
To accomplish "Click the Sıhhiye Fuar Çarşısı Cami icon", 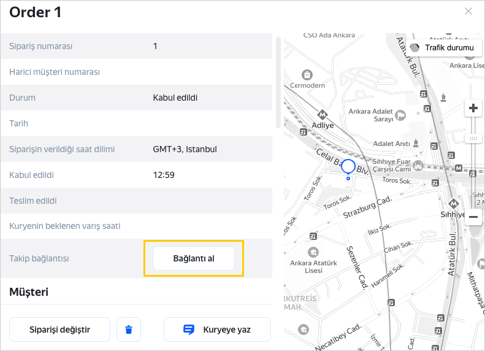I will point(418,165).
